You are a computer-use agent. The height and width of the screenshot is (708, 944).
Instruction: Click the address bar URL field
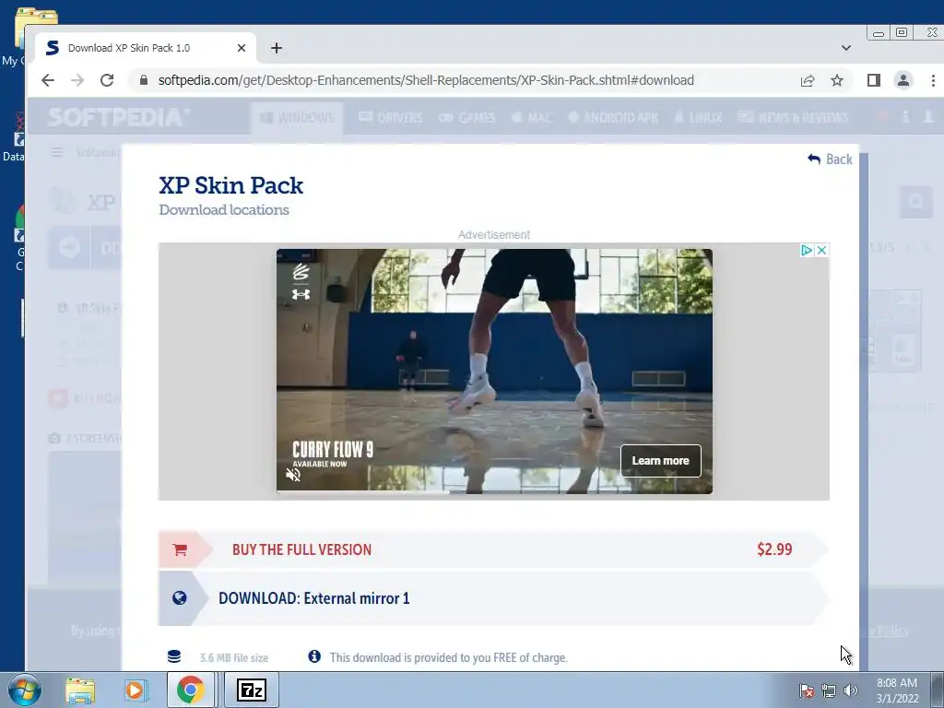(425, 80)
